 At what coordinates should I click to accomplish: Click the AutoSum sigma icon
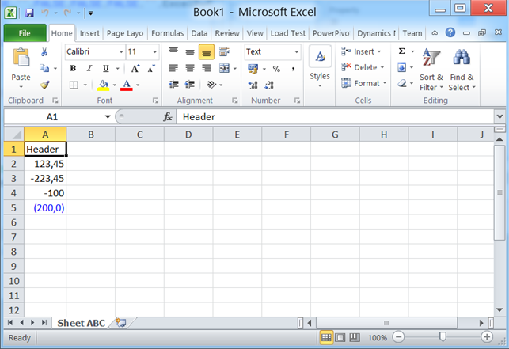click(402, 51)
